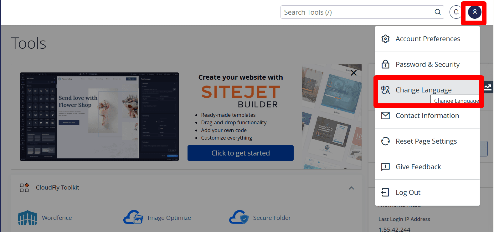494x232 pixels.
Task: Click the statistics chart icon at right edge
Action: coord(488,87)
